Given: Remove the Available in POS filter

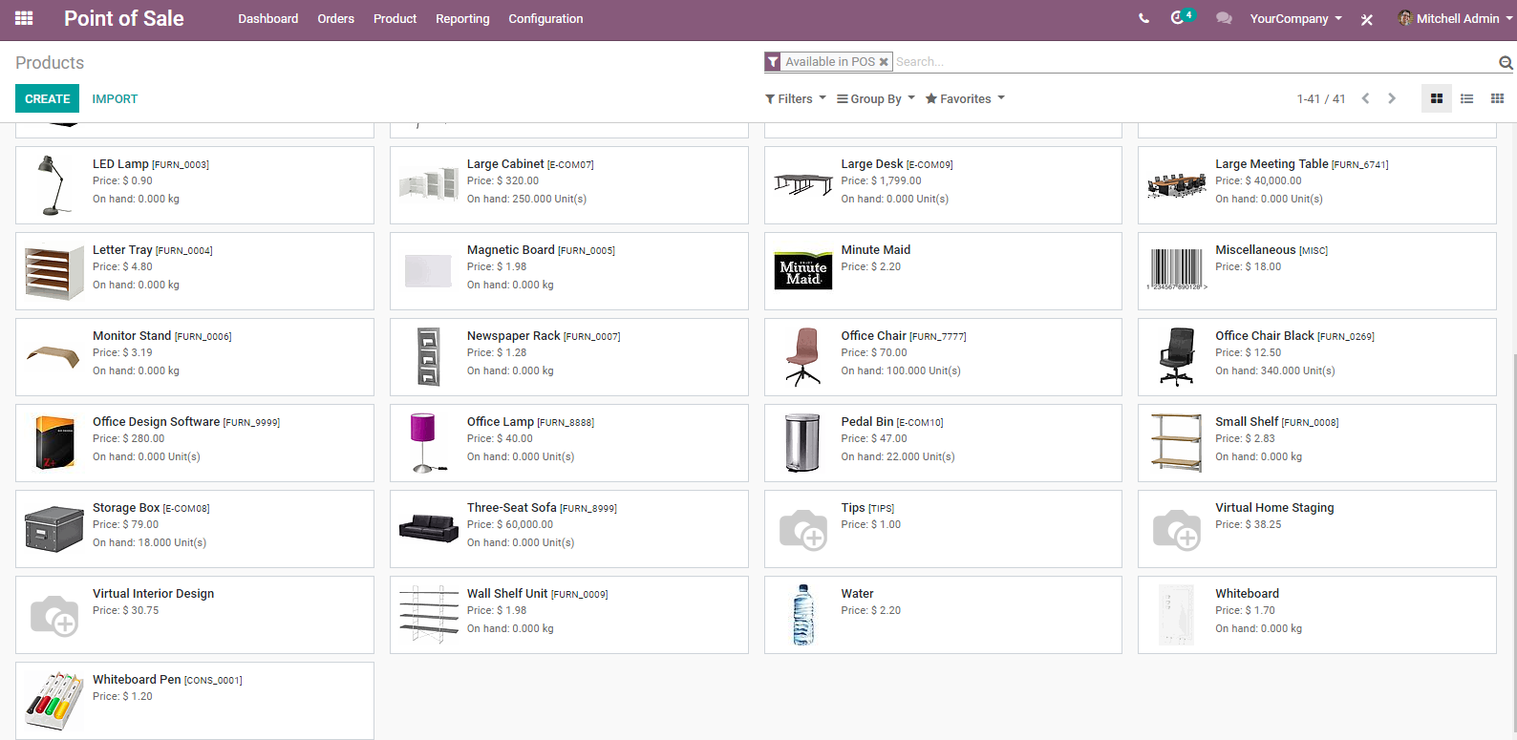Looking at the screenshot, I should (x=884, y=62).
